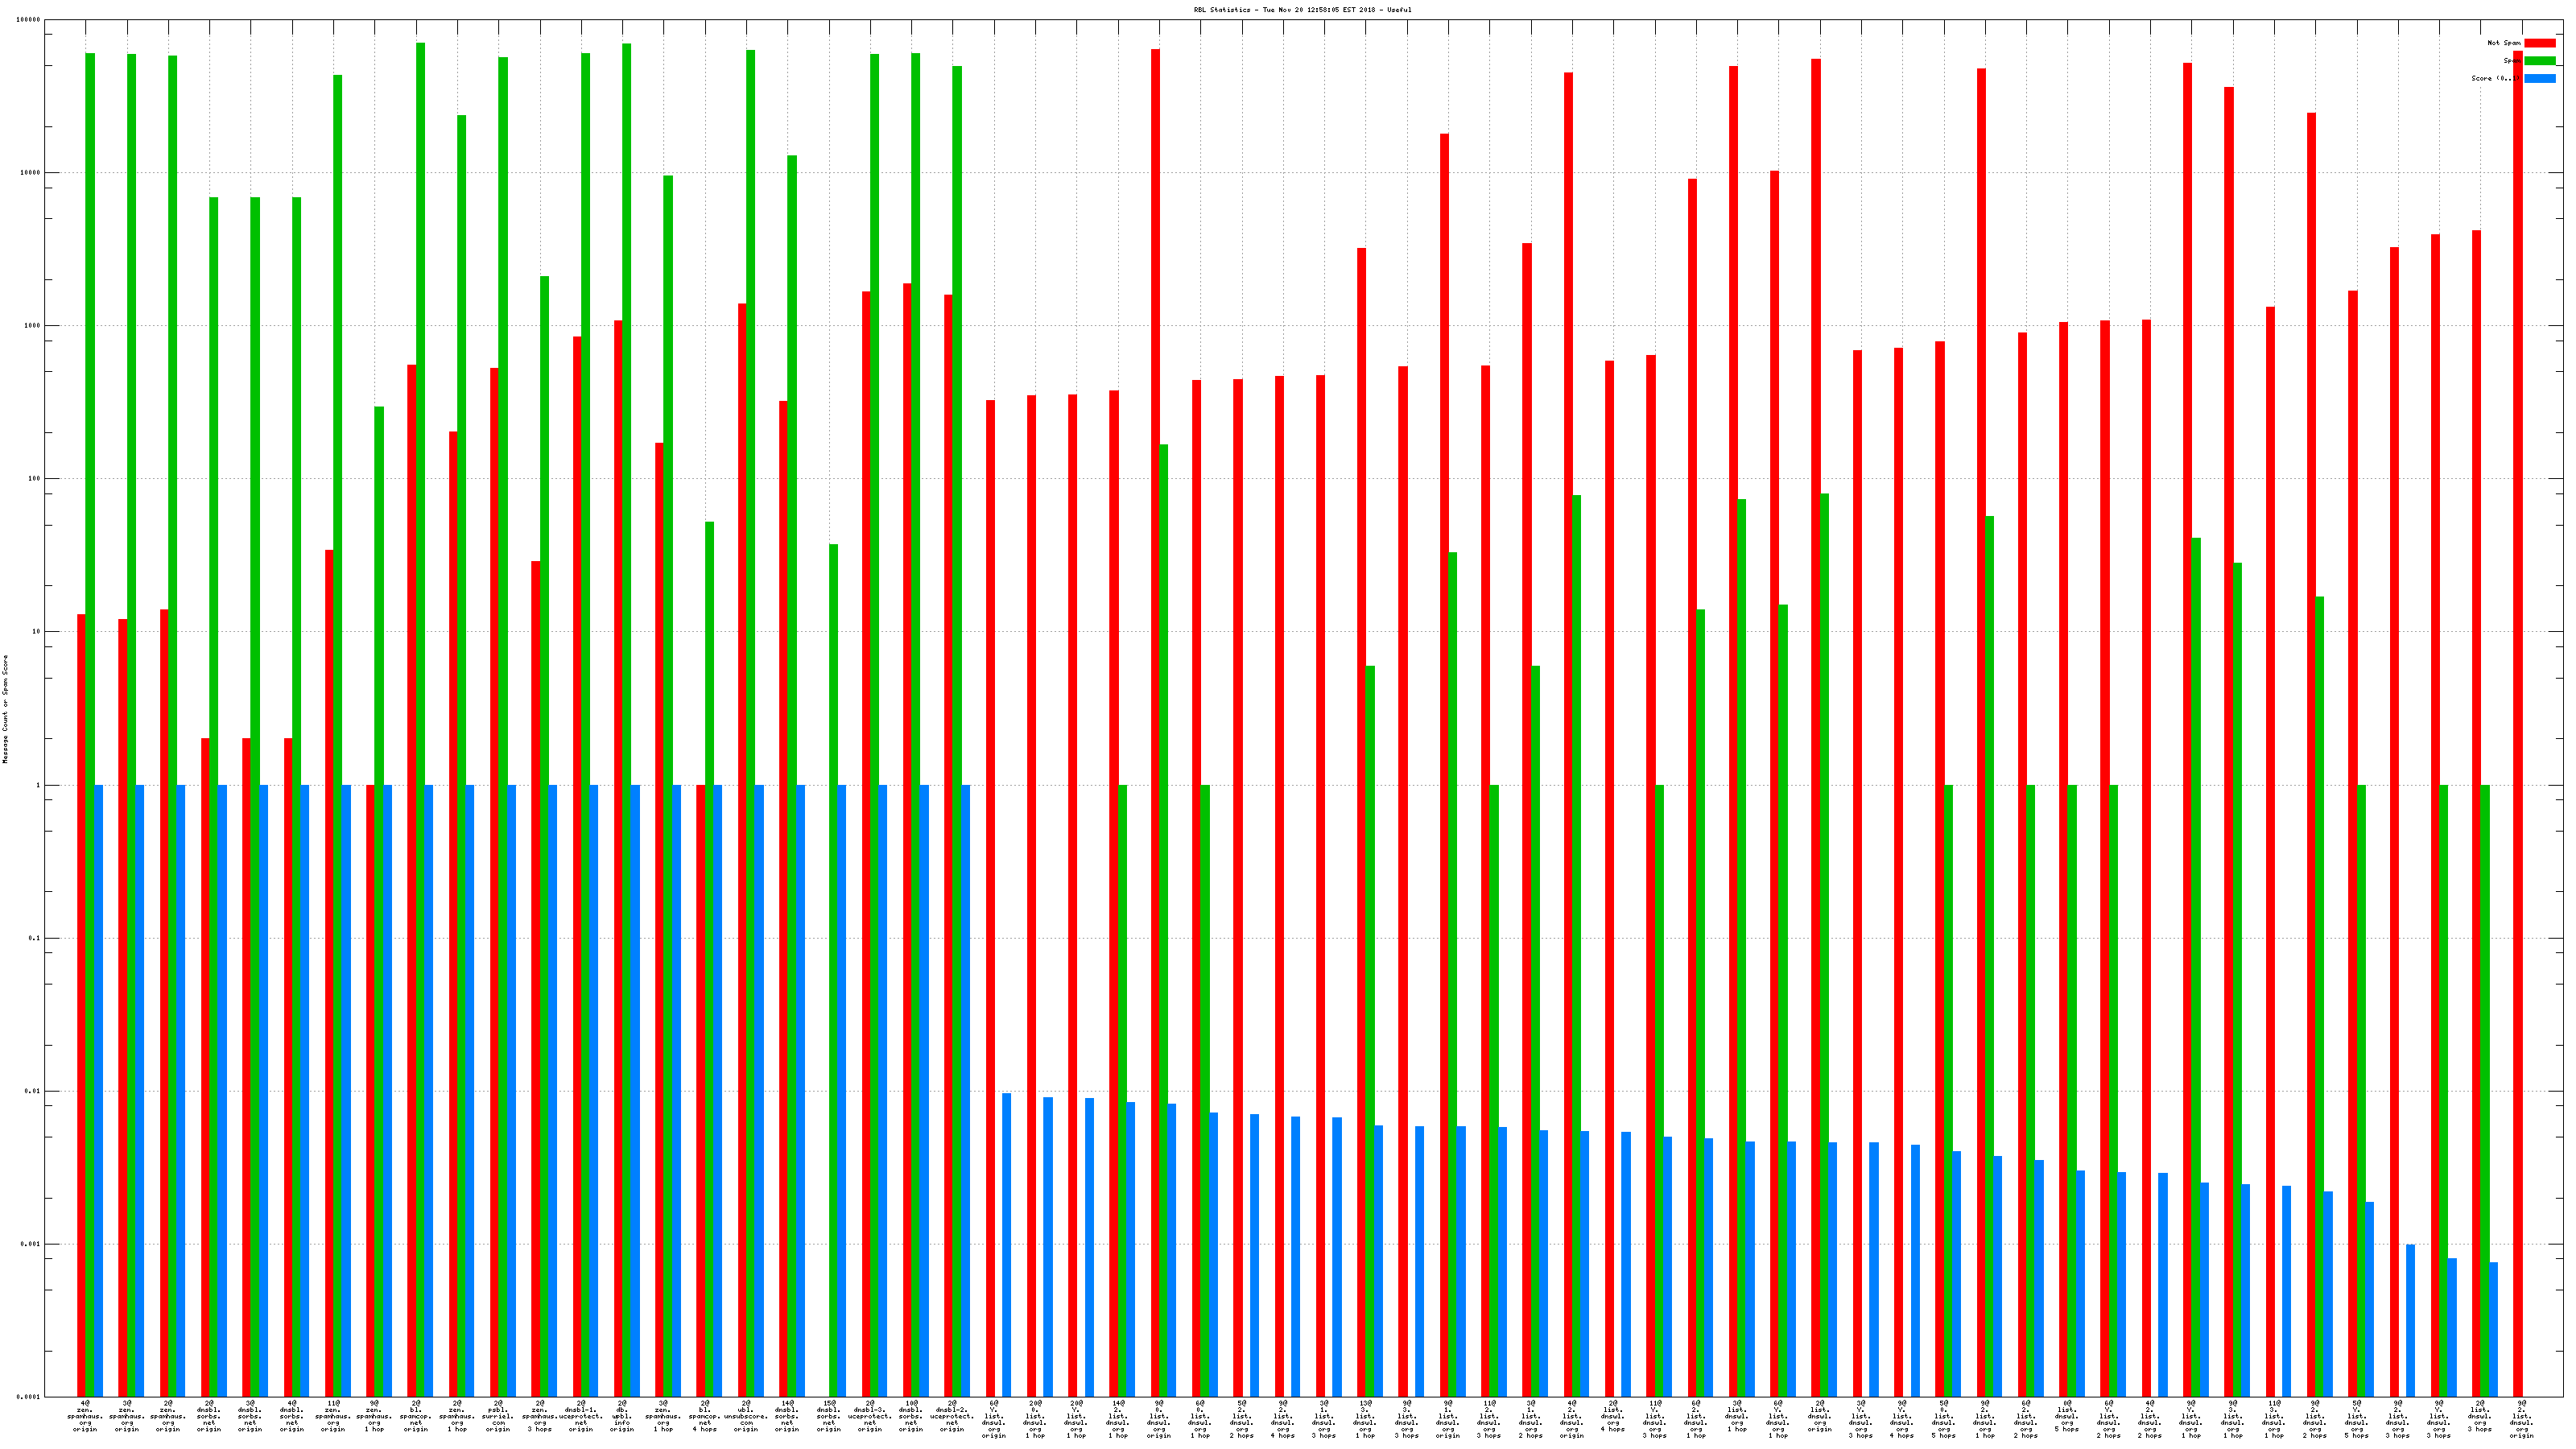Click the 100000 y-axis tick label

pyautogui.click(x=30, y=20)
